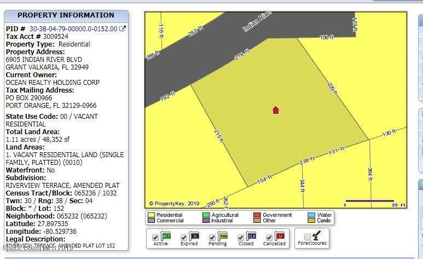This screenshot has height=259, width=423.
Task: Click the Water blue legend swatch
Action: click(311, 215)
